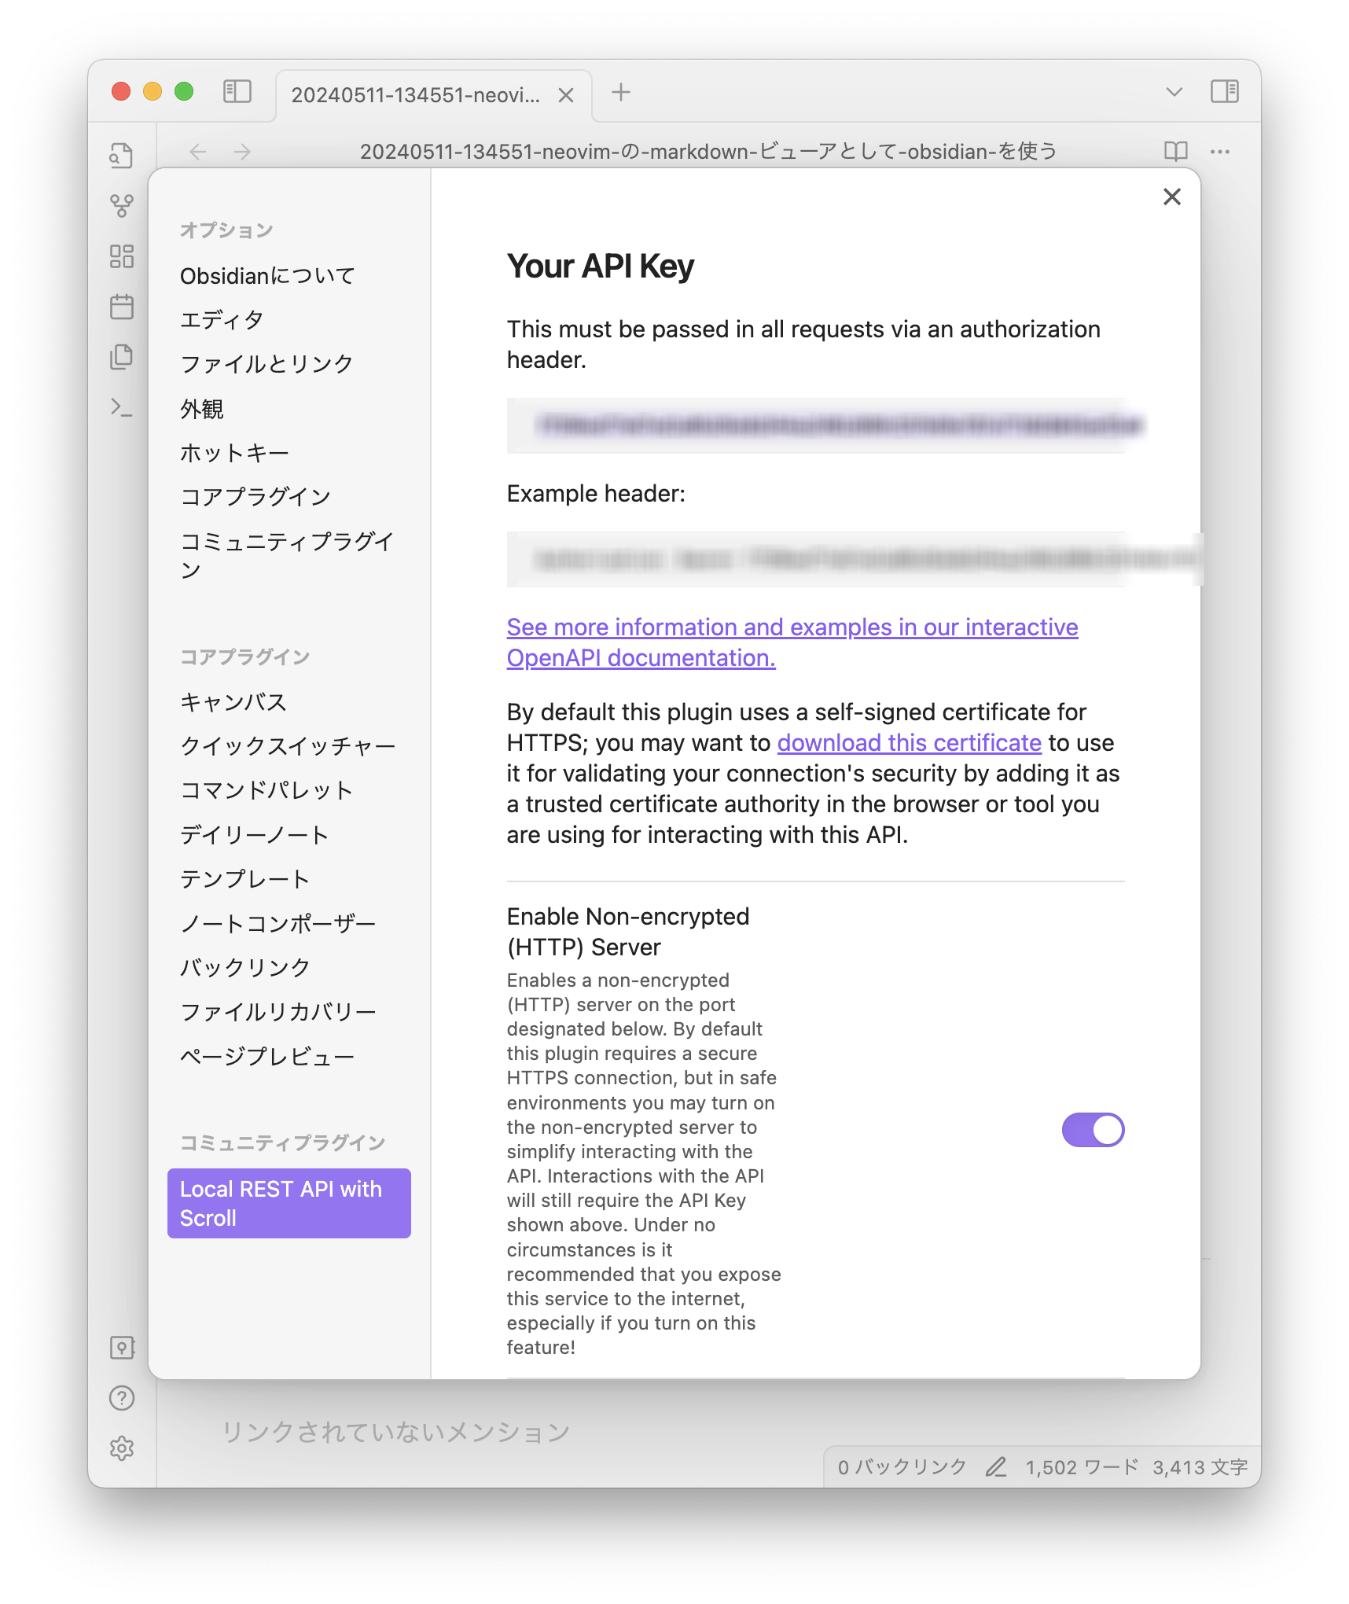
Task: Open help via the question mark icon
Action: coord(122,1399)
